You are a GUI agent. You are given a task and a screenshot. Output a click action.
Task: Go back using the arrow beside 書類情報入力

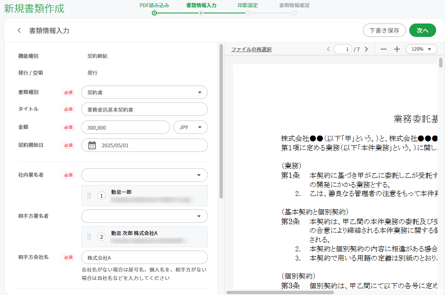pyautogui.click(x=19, y=31)
